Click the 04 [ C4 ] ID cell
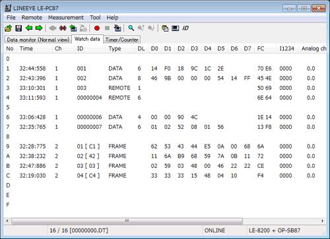Viewport: 330px width, 239px height. tap(88, 176)
